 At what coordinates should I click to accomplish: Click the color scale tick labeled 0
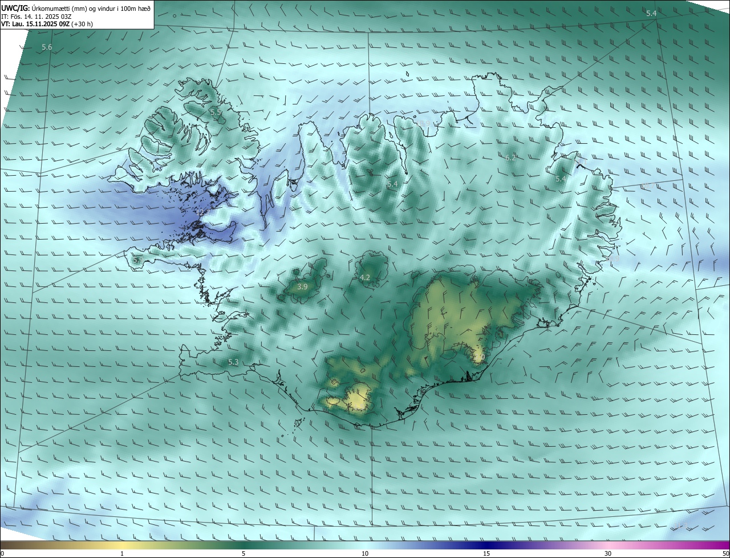coord(2,553)
